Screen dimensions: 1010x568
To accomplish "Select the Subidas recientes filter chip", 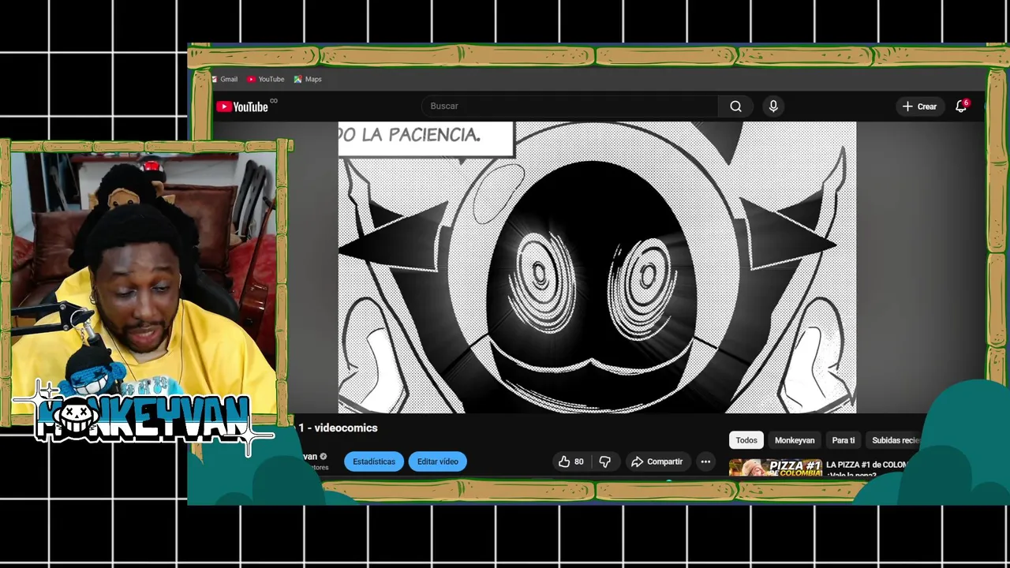I will tap(896, 440).
